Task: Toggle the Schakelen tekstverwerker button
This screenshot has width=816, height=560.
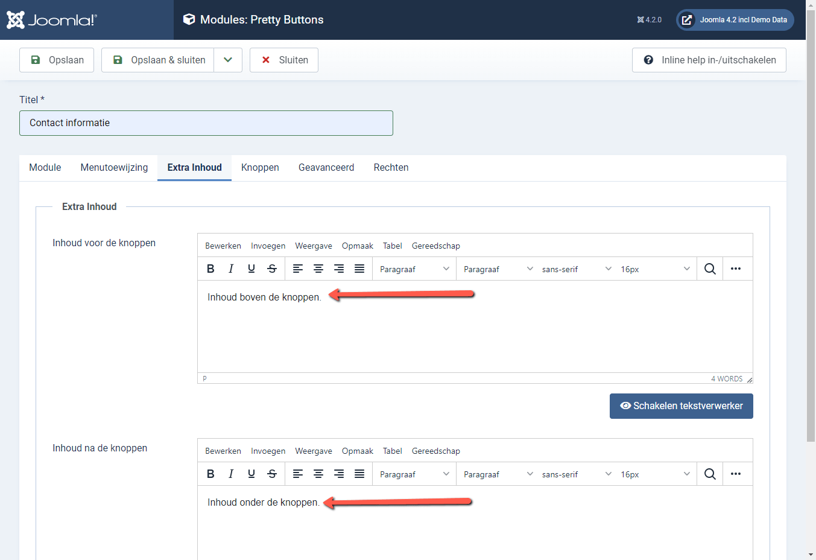Action: pyautogui.click(x=681, y=406)
